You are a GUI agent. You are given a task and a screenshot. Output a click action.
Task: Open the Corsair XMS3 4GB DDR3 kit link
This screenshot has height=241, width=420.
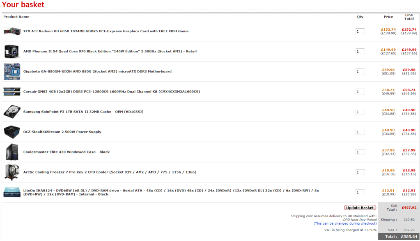pyautogui.click(x=111, y=92)
